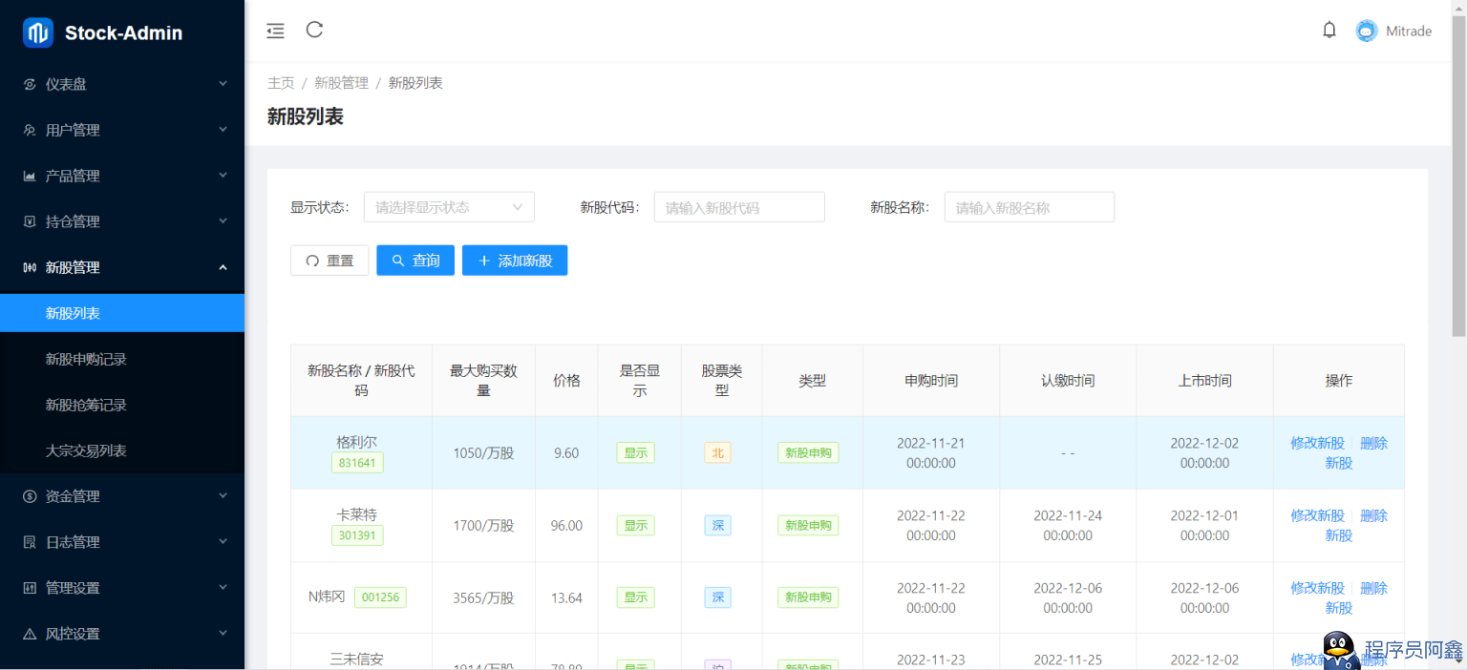
Task: Click the 北 stock type tag
Action: click(x=718, y=453)
